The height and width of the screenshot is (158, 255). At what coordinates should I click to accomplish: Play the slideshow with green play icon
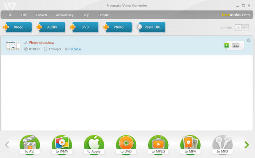coord(227,45)
